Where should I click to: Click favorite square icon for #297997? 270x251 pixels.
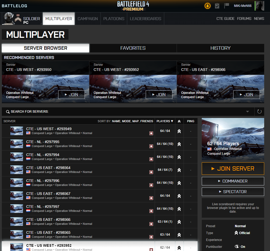pos(151,211)
